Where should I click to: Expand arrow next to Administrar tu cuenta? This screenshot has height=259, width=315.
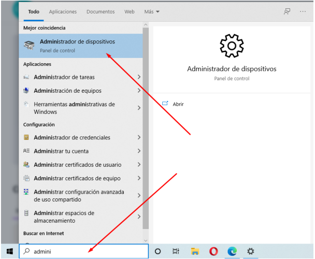pos(139,151)
